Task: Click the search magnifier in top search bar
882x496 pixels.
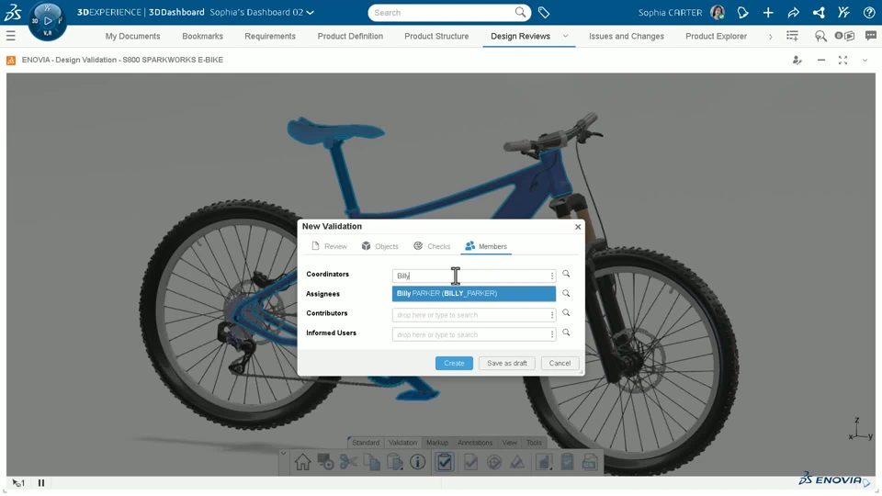Action: [520, 12]
